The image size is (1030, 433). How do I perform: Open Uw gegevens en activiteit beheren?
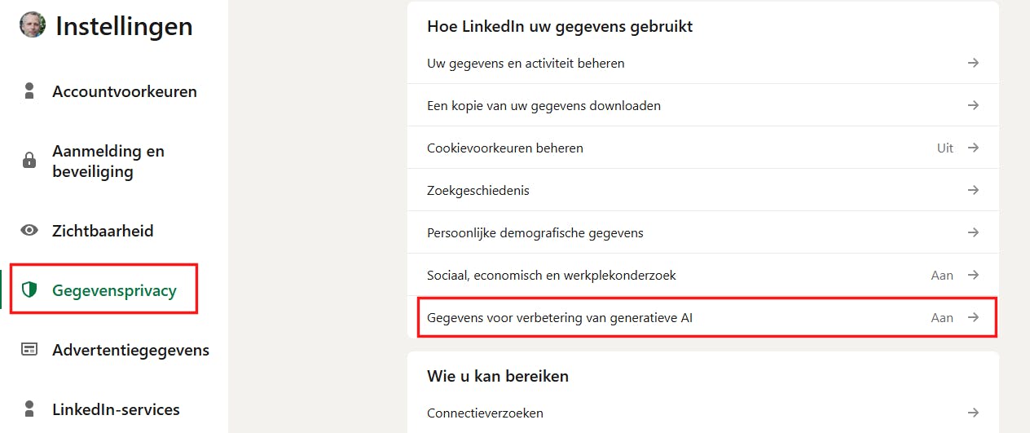(526, 63)
